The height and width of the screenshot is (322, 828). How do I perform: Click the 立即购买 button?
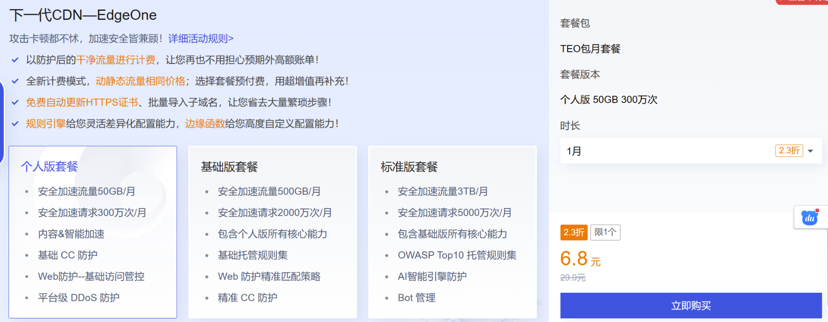[x=691, y=306]
